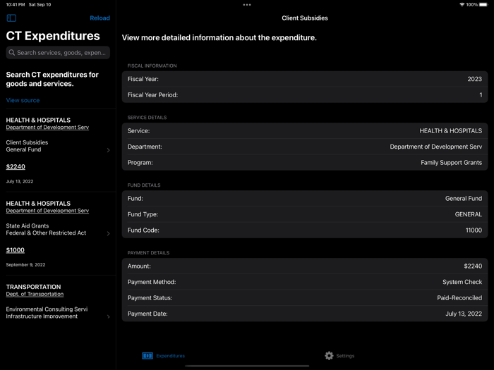Select the Fund Code row 11000
The image size is (494, 370).
[x=305, y=230]
